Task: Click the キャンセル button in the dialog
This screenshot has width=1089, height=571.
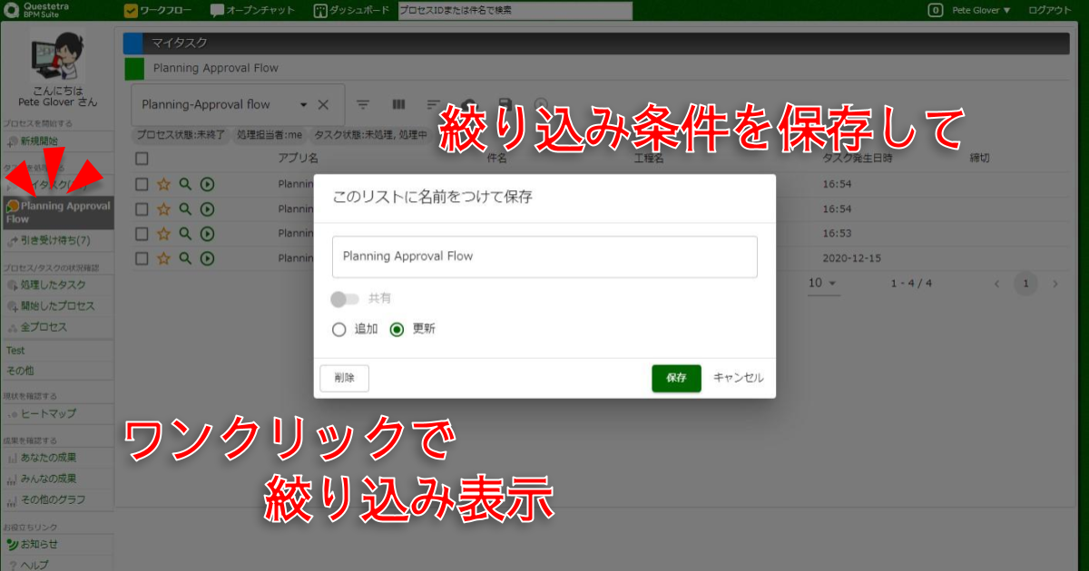Action: [738, 378]
